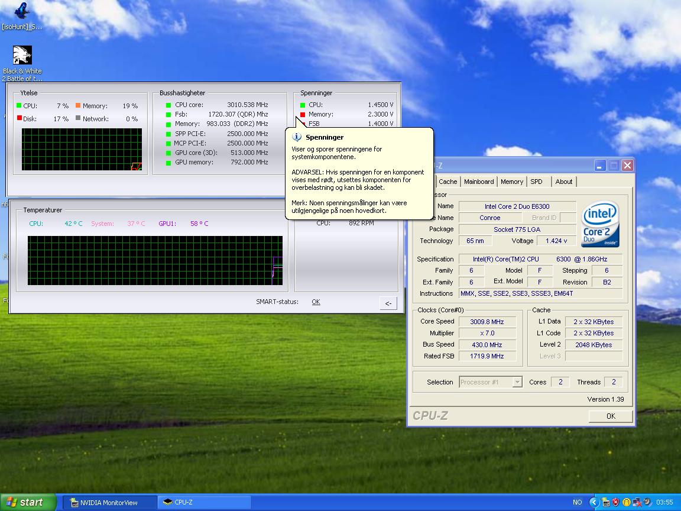Click the Temperaturer history graph
The image size is (681, 511).
click(155, 261)
